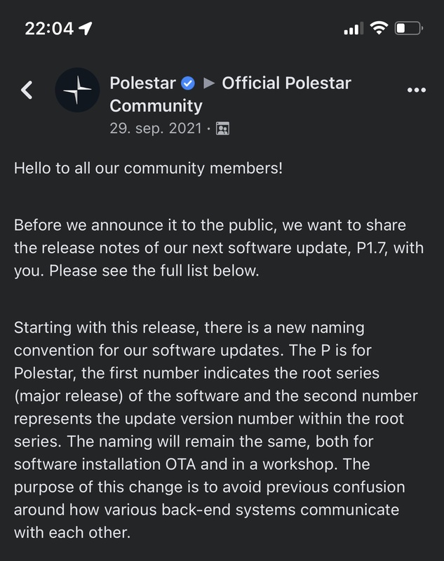Viewport: 444px width, 561px height.
Task: Tap the Wi-Fi status icon
Action: (379, 29)
